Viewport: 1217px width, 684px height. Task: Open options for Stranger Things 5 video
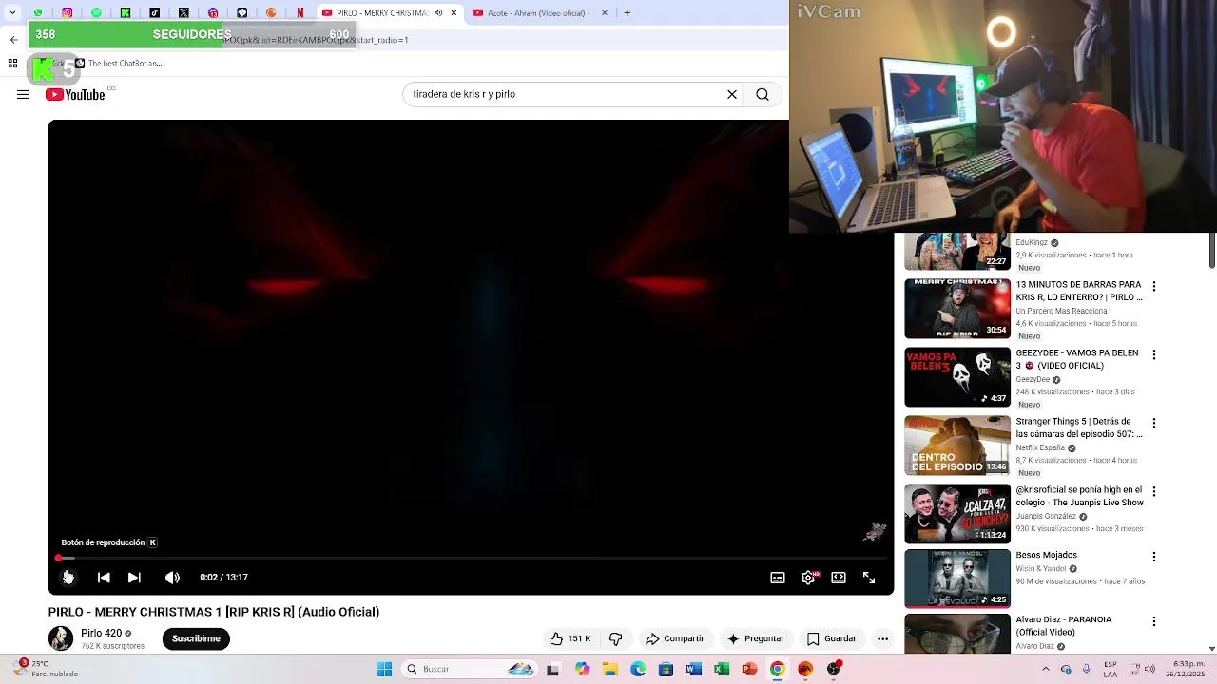[1154, 423]
